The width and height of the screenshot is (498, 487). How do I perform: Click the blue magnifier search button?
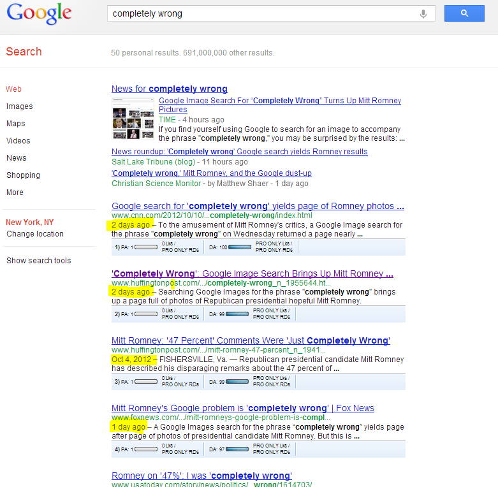point(464,13)
